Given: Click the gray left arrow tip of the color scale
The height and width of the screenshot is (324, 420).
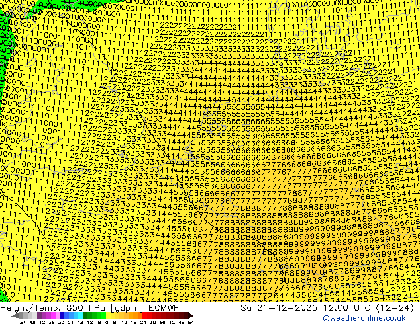Looking at the screenshot, I should [x=15, y=316].
